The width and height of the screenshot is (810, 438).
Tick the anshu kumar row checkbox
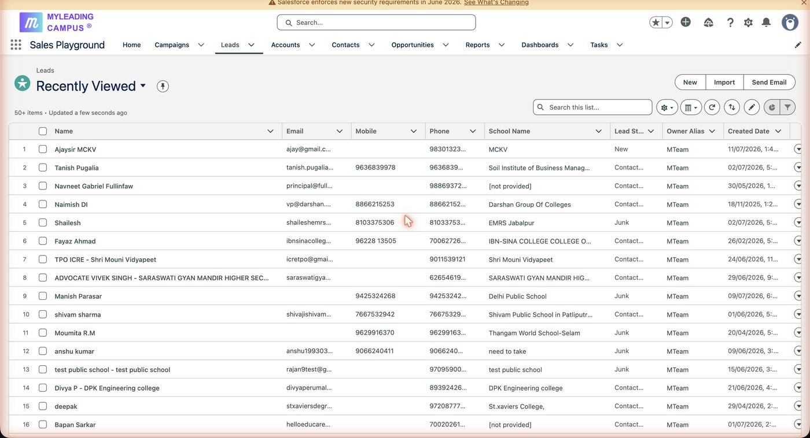pos(43,351)
